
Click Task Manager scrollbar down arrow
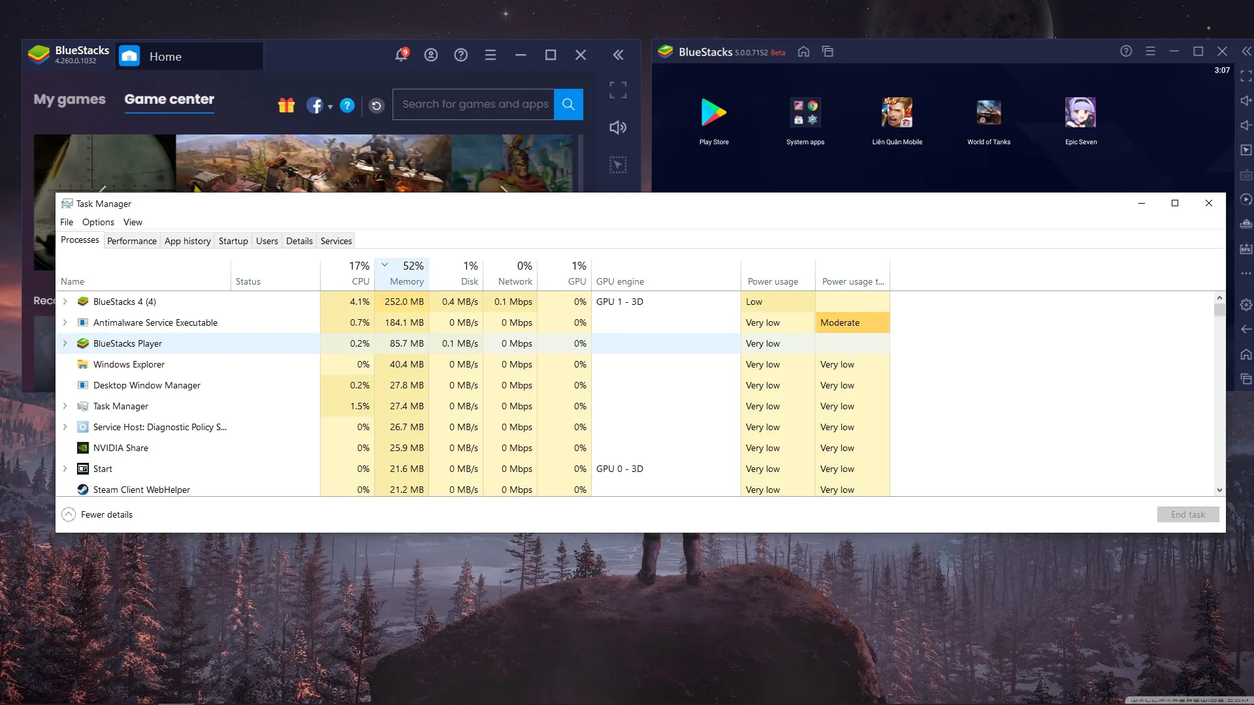[1219, 490]
